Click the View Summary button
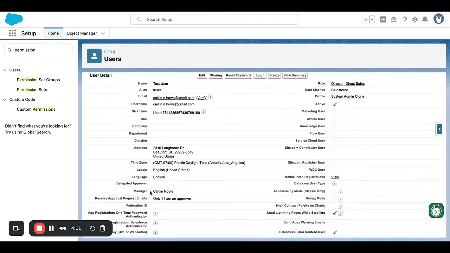 click(x=295, y=75)
